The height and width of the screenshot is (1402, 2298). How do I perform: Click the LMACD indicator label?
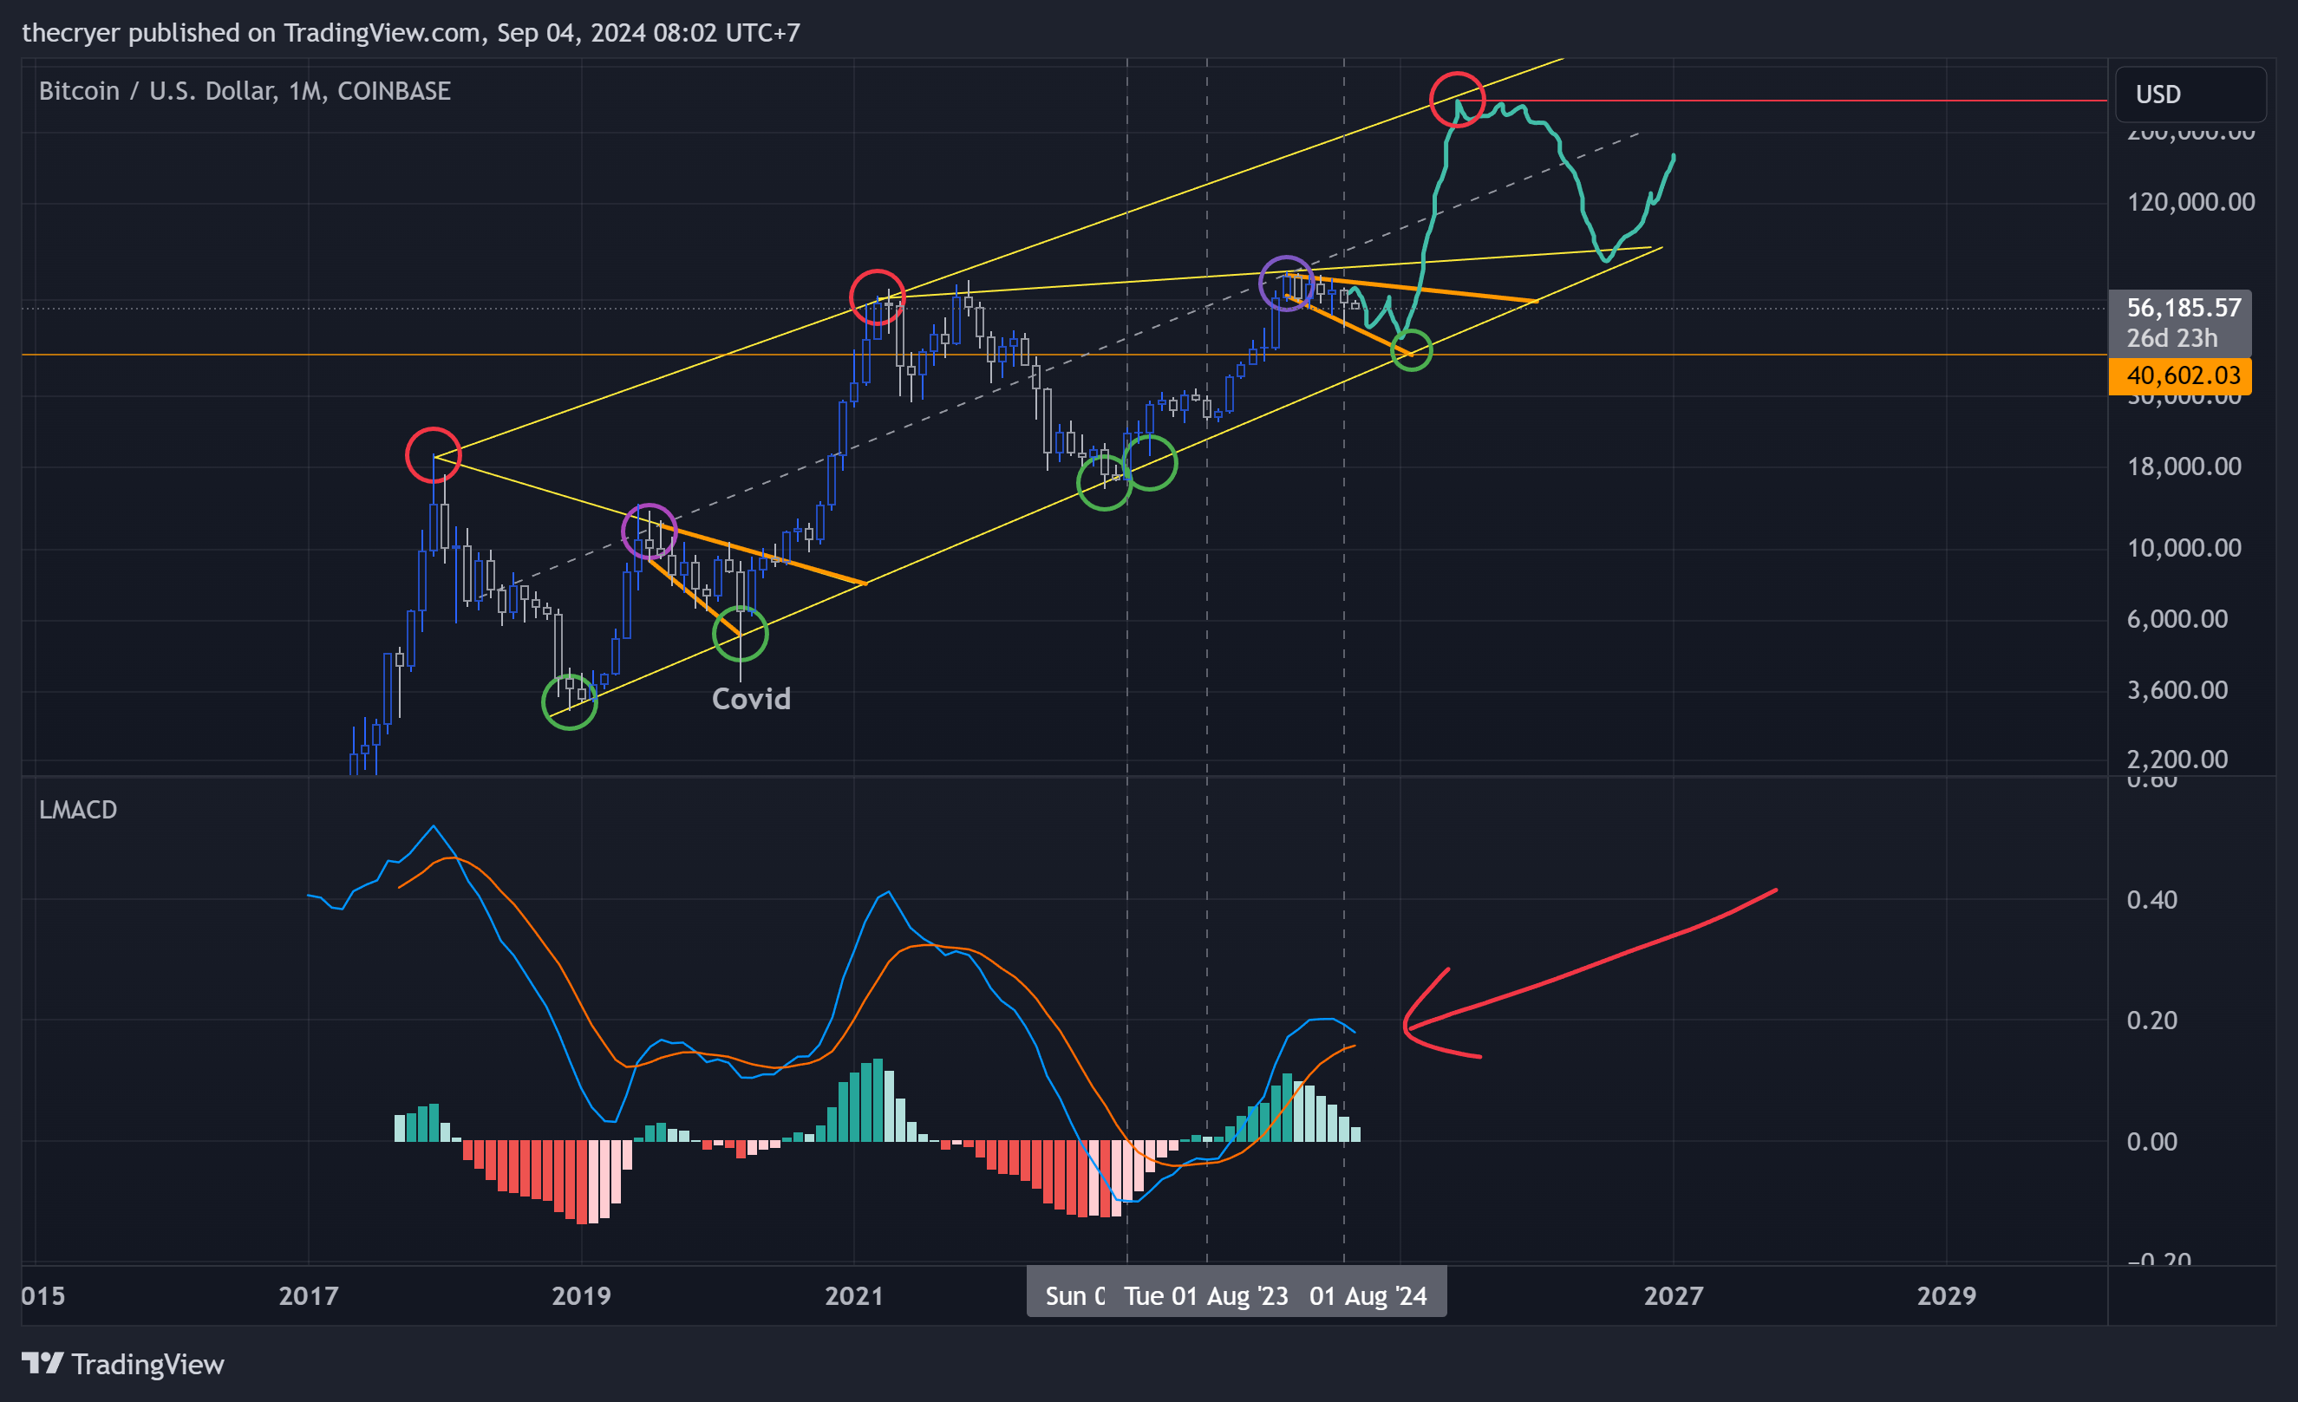78,809
